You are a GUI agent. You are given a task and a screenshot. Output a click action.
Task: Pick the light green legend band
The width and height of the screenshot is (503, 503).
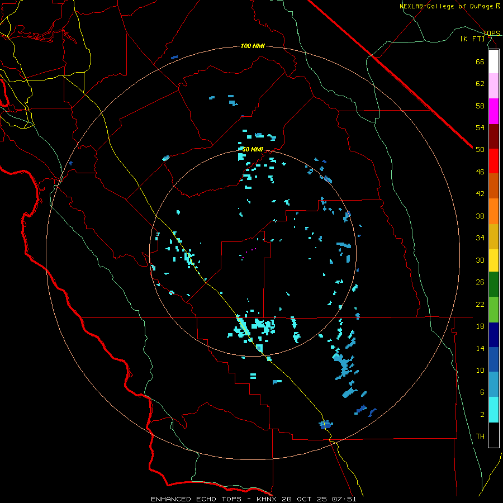coord(493,310)
